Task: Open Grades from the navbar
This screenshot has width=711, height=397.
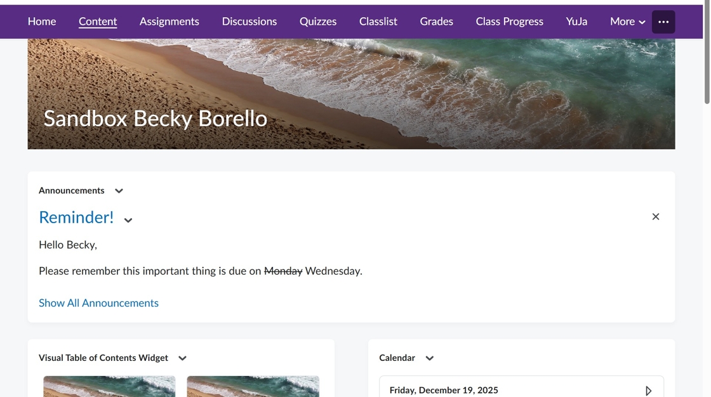Action: [437, 22]
